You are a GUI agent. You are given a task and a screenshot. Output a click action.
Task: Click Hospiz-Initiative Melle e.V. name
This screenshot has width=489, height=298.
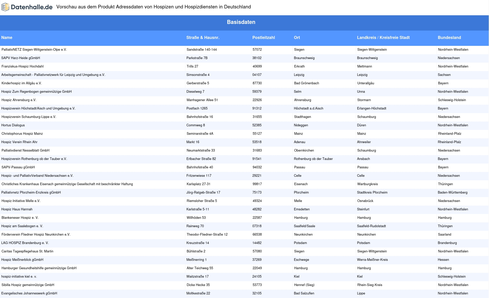21,201
